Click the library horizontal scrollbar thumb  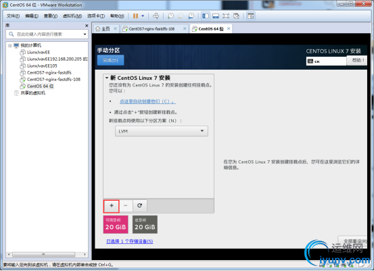[x=44, y=254]
